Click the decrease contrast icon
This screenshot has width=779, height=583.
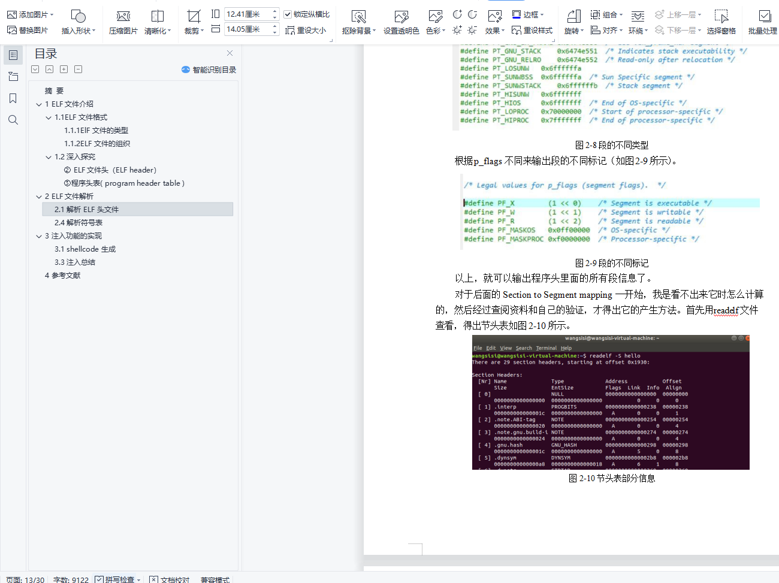(473, 14)
